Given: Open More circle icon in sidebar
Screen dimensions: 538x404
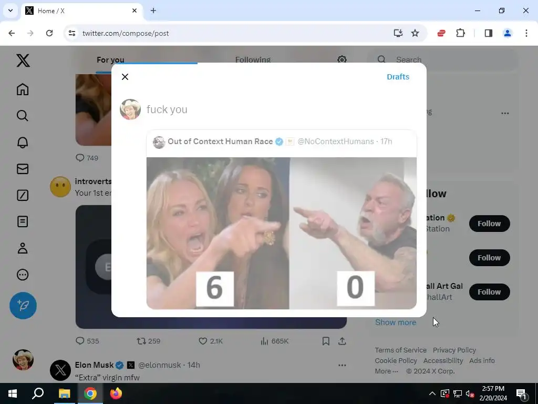Looking at the screenshot, I should click(x=23, y=275).
